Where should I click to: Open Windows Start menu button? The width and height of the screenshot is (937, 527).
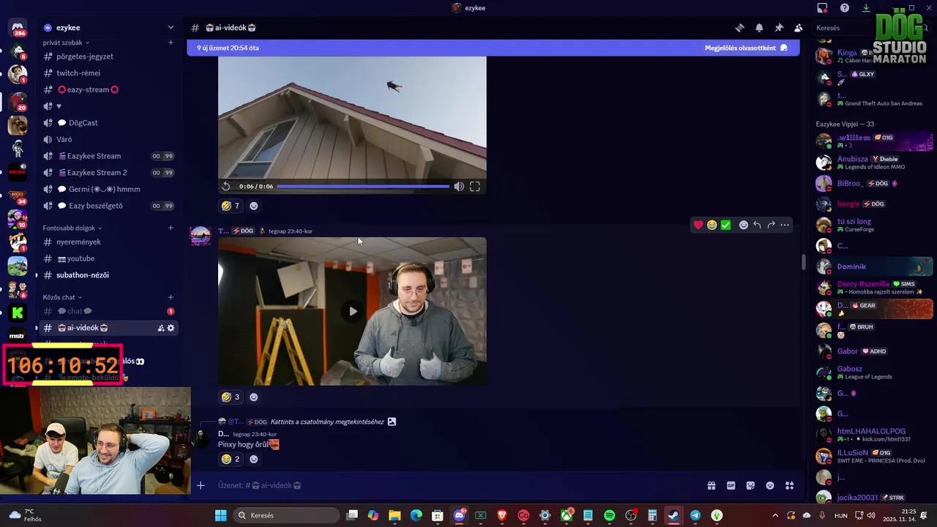[x=220, y=515]
